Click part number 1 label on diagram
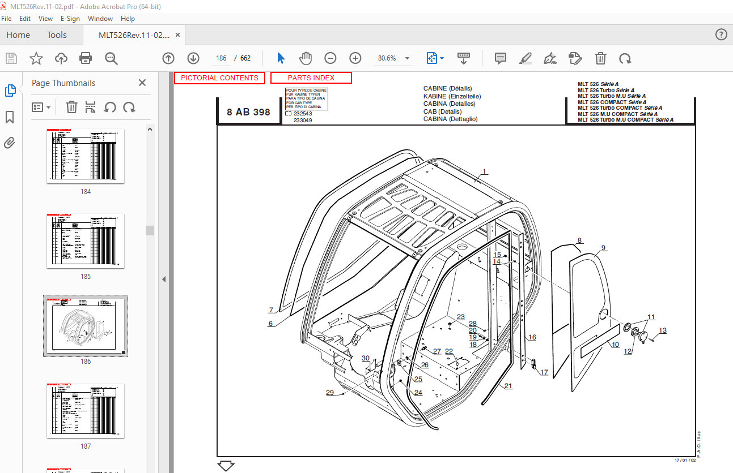 484,171
